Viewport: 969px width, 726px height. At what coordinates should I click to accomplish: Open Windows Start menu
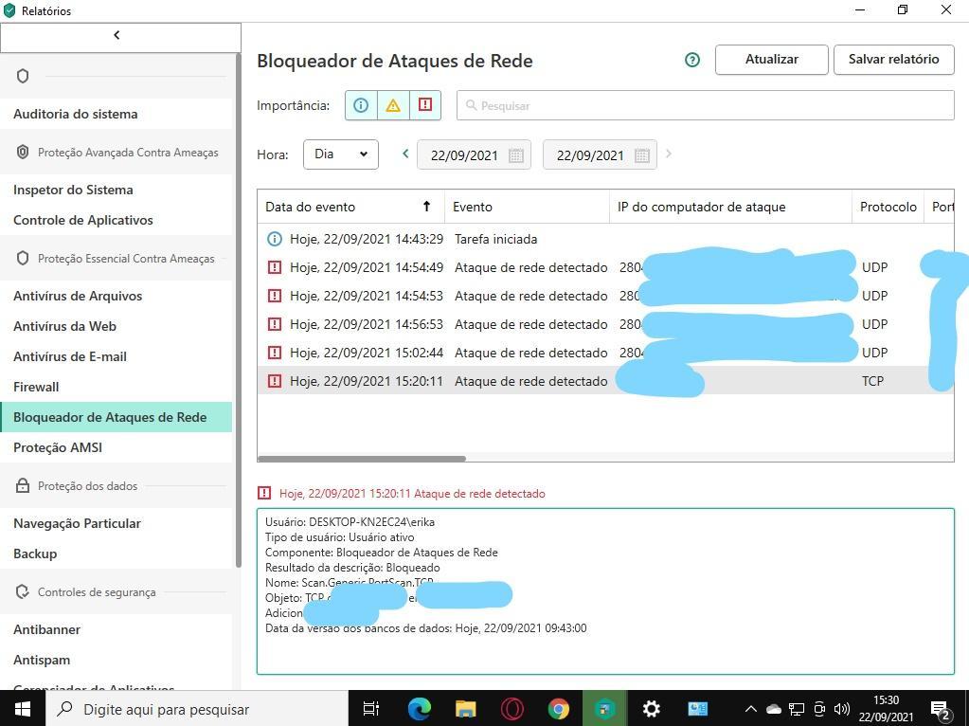pos(22,709)
